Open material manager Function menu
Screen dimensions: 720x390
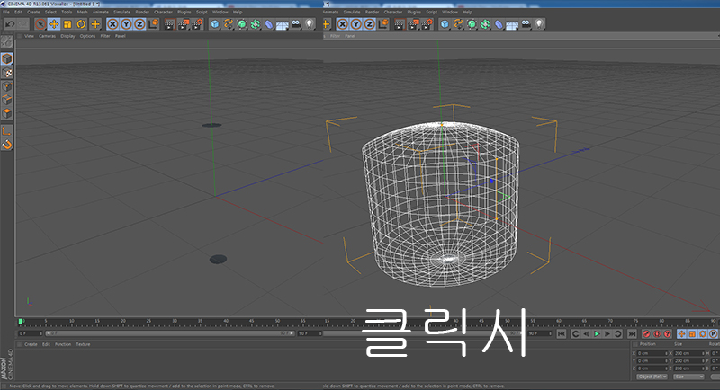point(63,344)
